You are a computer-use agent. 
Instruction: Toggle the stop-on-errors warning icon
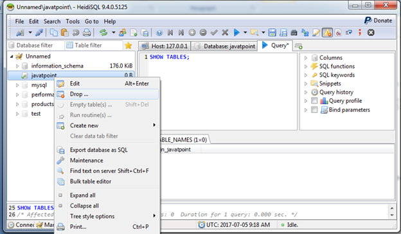(327, 33)
